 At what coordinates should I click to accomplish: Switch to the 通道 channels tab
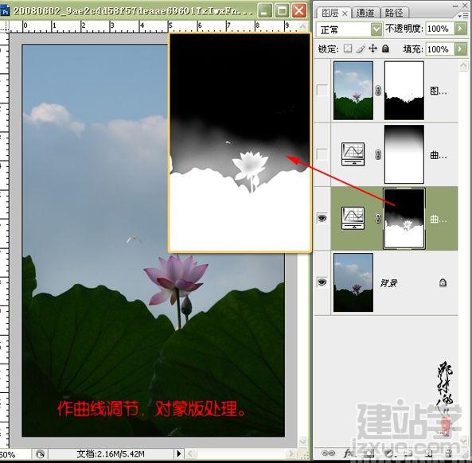point(365,13)
